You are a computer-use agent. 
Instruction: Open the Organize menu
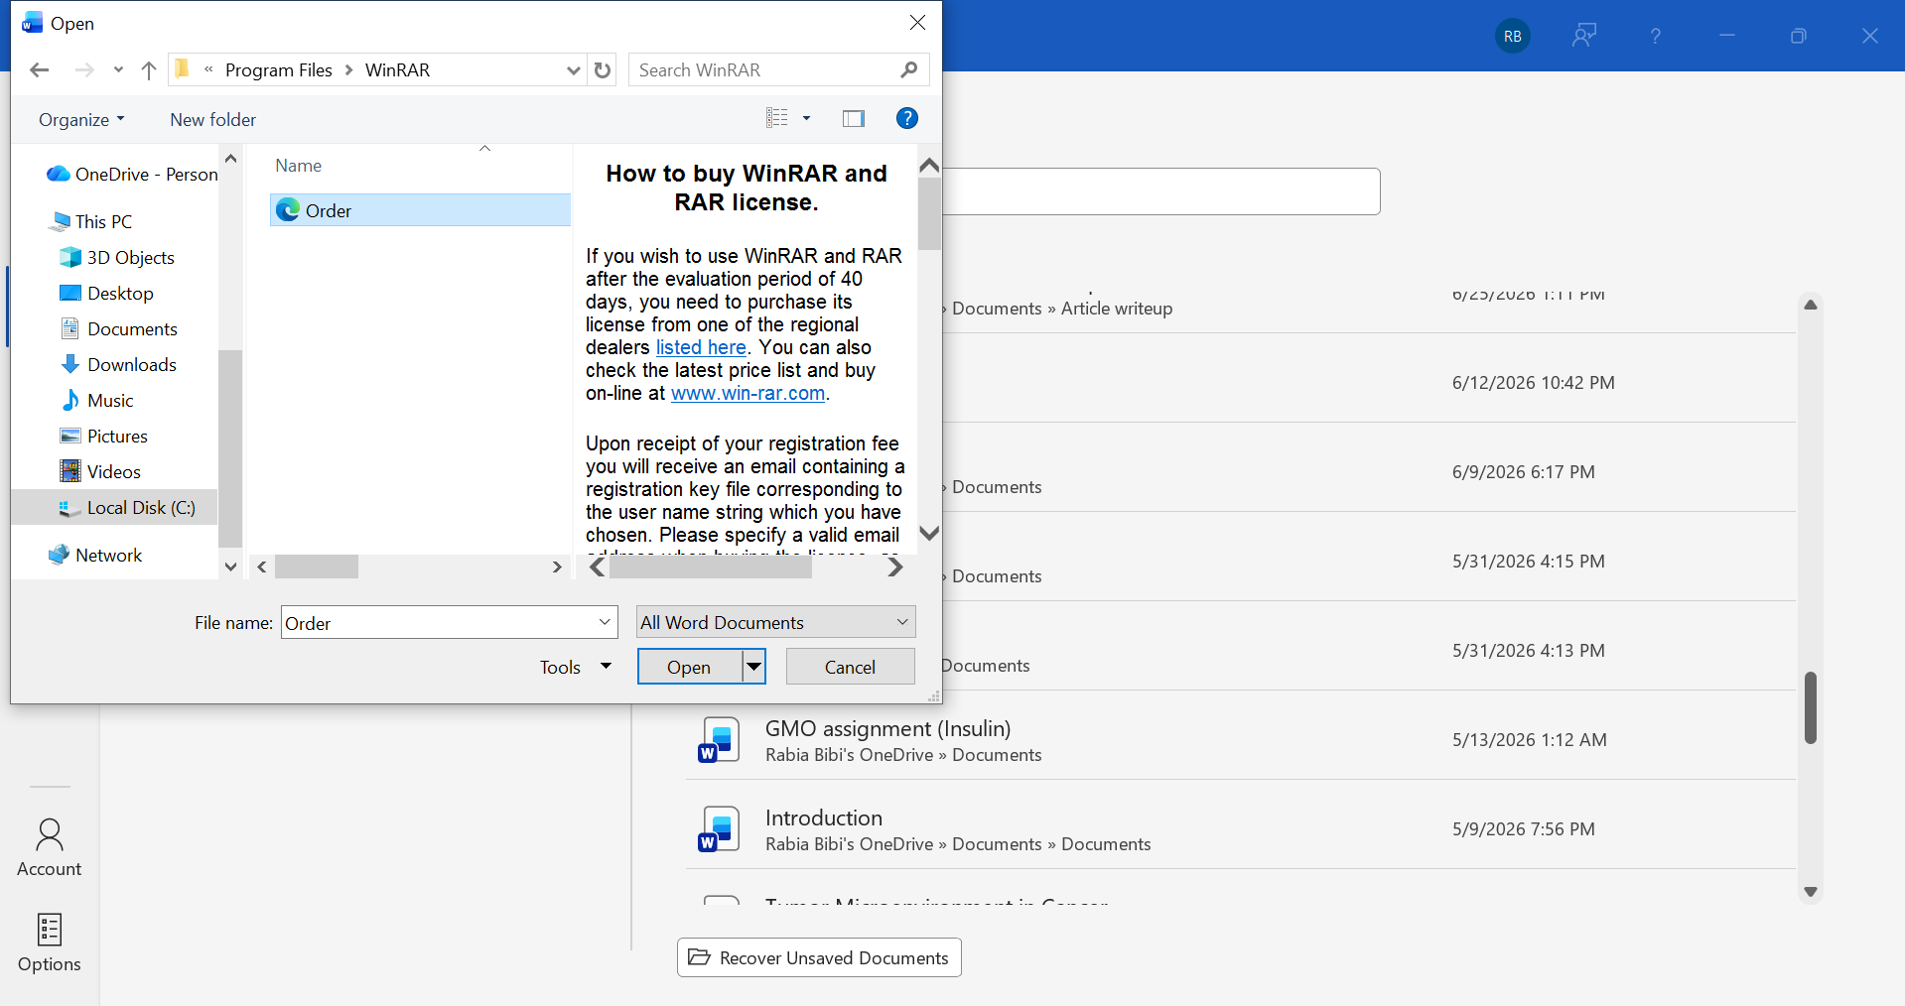81,119
